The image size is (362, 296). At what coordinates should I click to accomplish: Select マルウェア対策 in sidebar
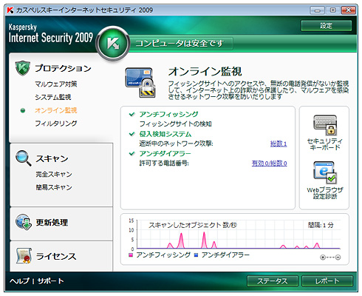56,84
